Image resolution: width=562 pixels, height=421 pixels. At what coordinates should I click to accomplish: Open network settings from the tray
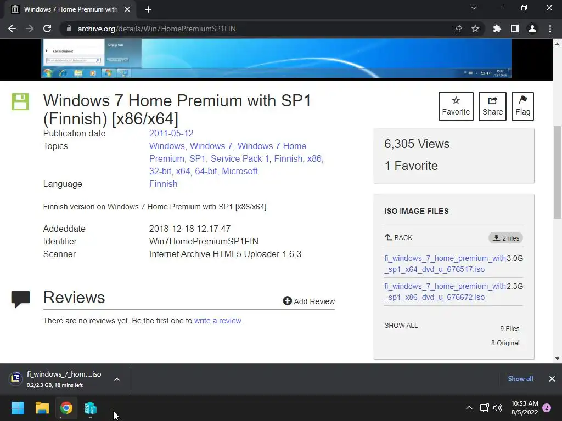pyautogui.click(x=485, y=408)
